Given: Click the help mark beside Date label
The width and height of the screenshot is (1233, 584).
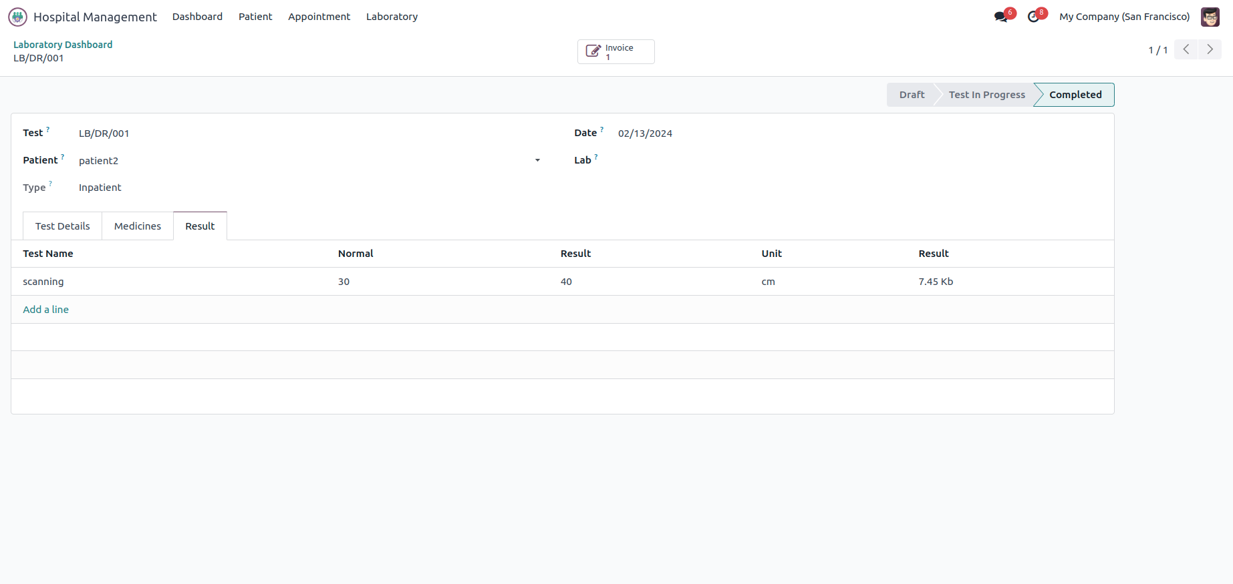Looking at the screenshot, I should 601,129.
